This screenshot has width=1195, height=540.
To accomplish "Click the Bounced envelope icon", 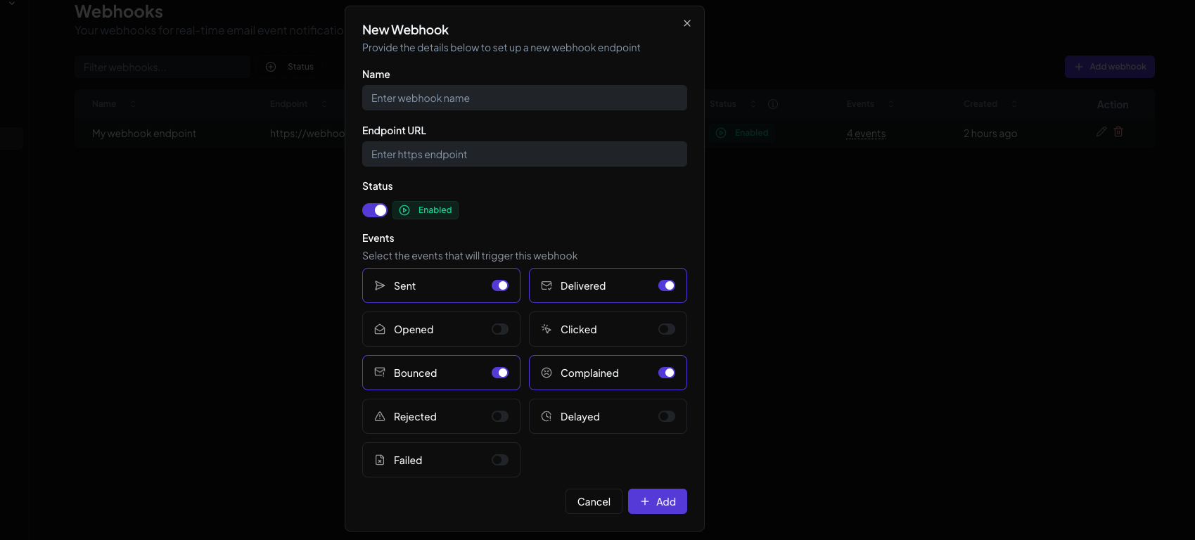I will click(380, 373).
